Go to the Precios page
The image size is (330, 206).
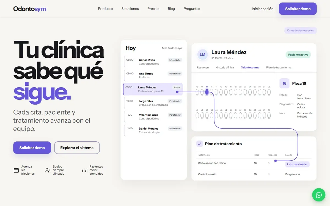click(153, 9)
